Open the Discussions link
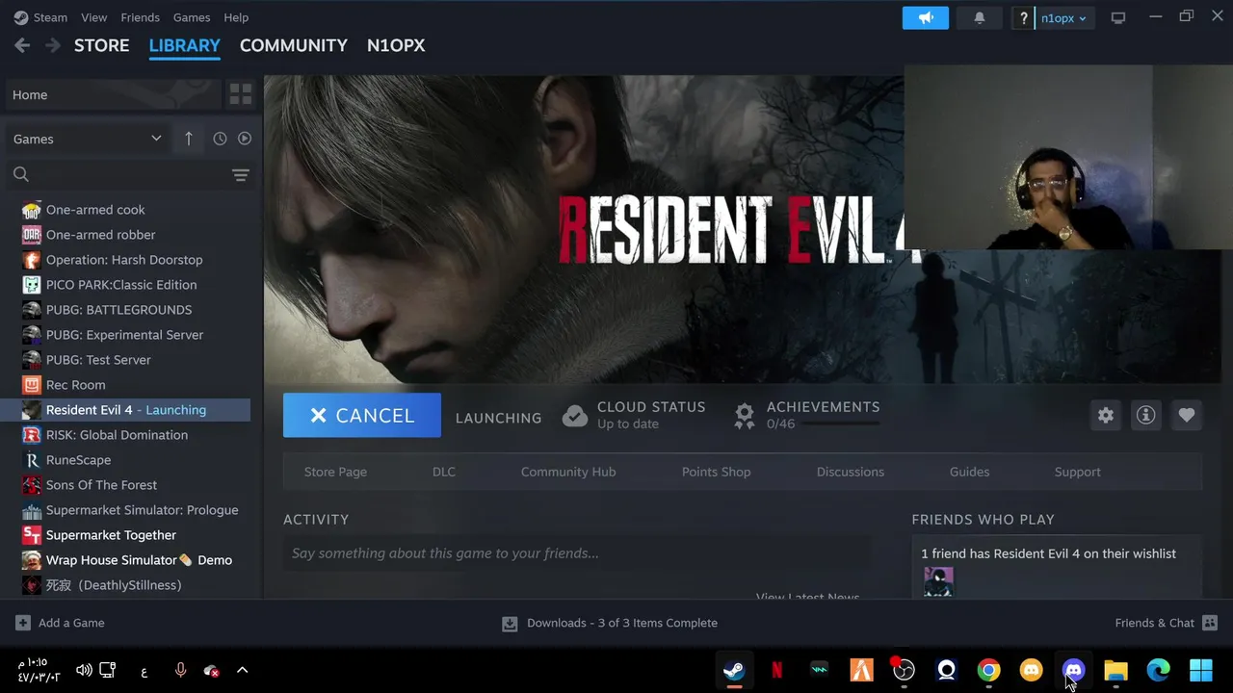Image resolution: width=1233 pixels, height=693 pixels. tap(851, 472)
